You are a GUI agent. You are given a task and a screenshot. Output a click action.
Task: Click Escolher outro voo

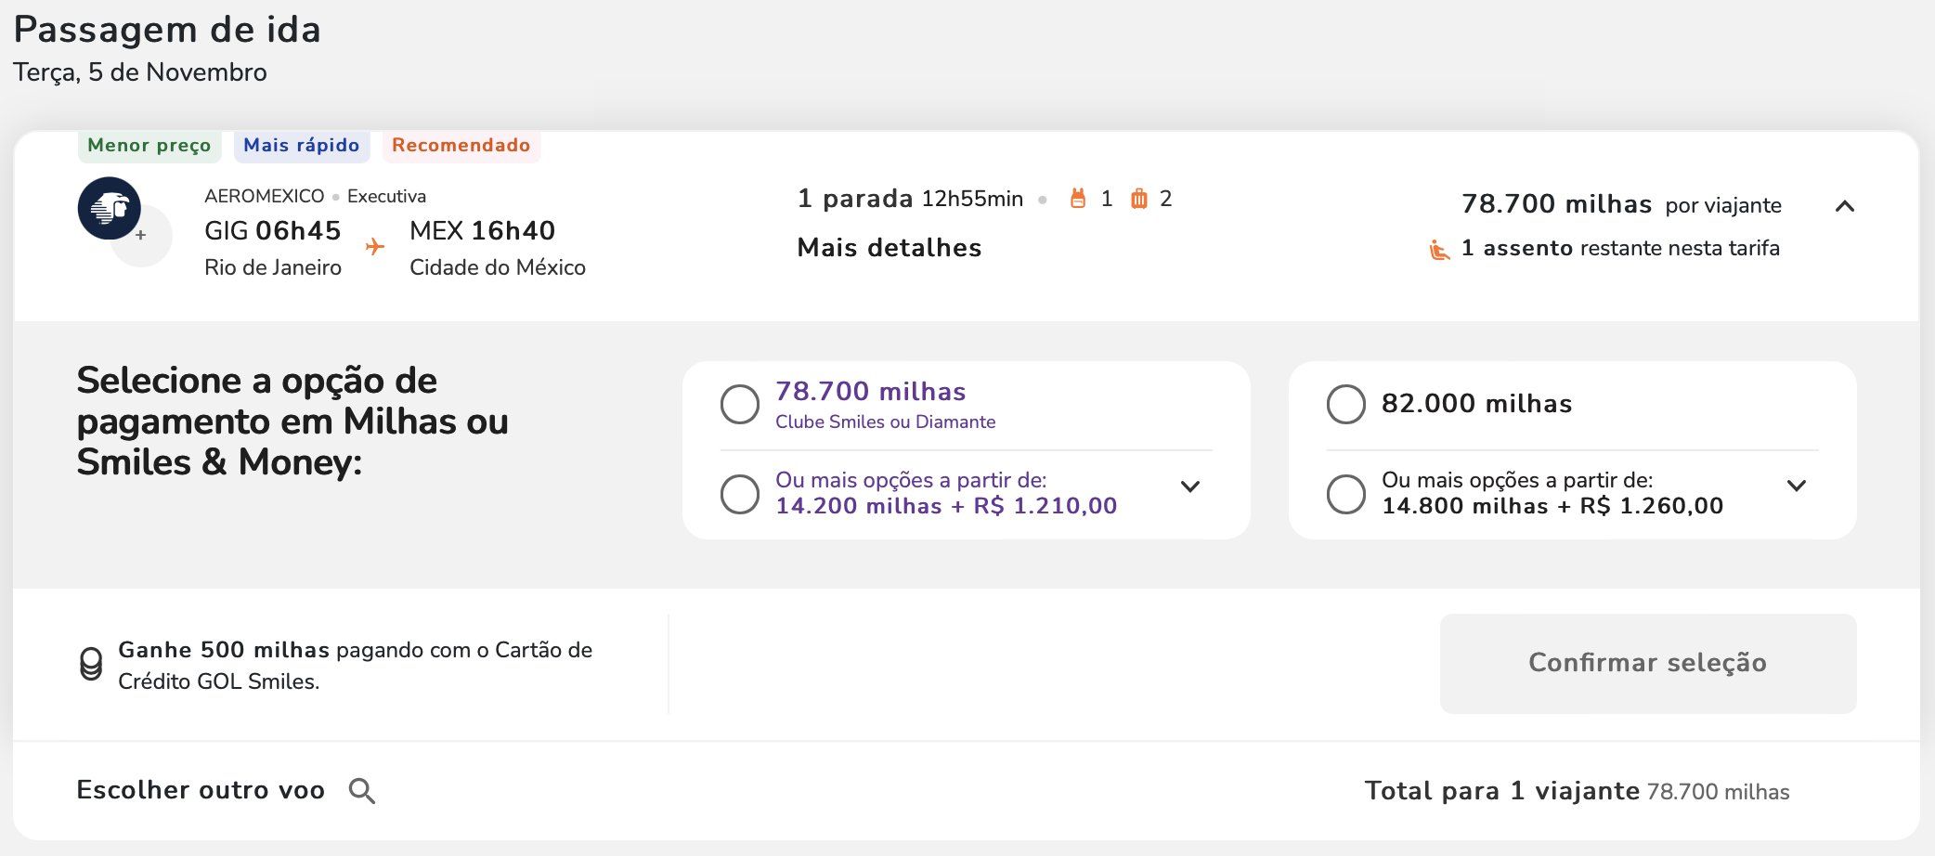pyautogui.click(x=200, y=790)
